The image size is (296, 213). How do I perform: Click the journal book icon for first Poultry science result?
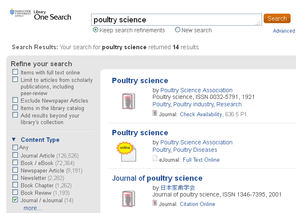pos(129,101)
